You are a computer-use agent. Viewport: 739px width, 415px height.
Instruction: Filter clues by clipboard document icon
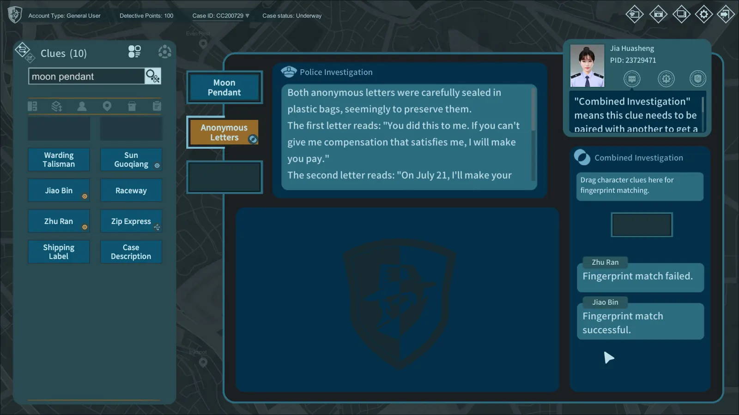(x=157, y=107)
